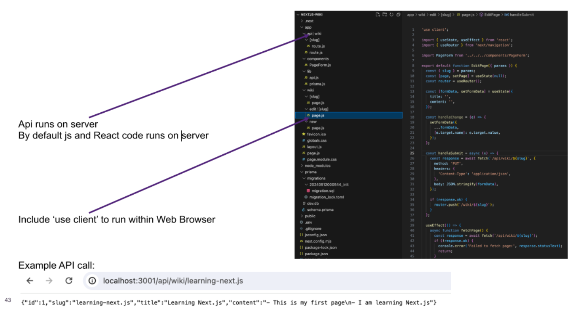
Task: Click the New Folder icon in explorer header
Action: pyautogui.click(x=385, y=15)
